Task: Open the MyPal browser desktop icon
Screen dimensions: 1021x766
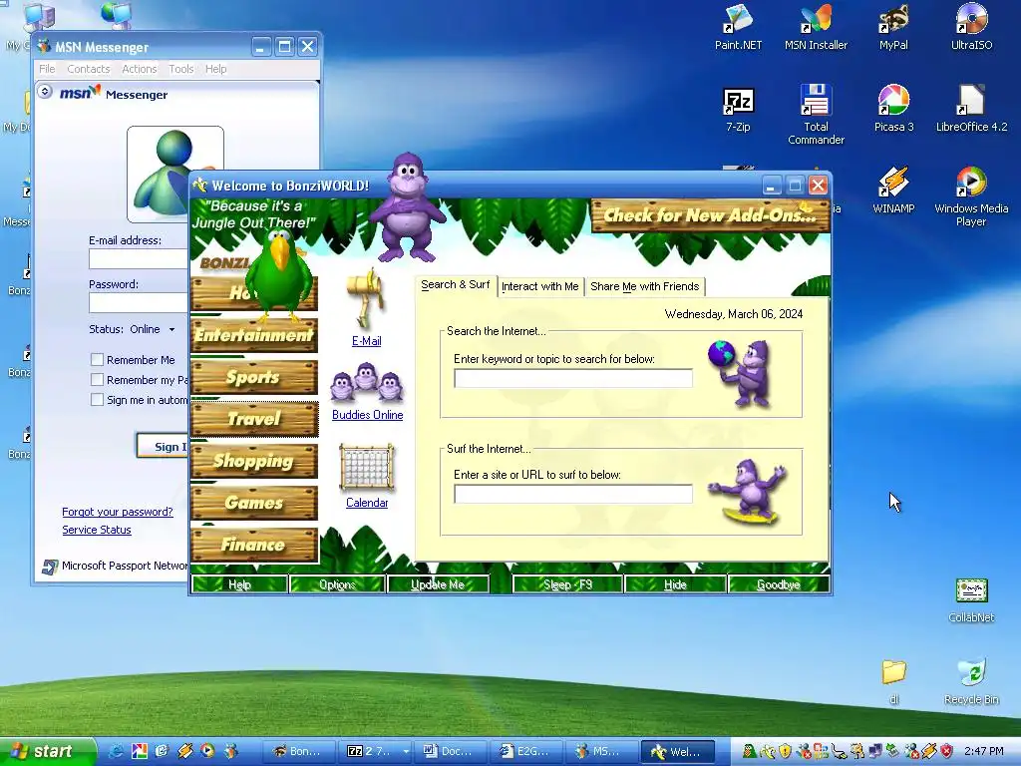Action: tap(893, 27)
